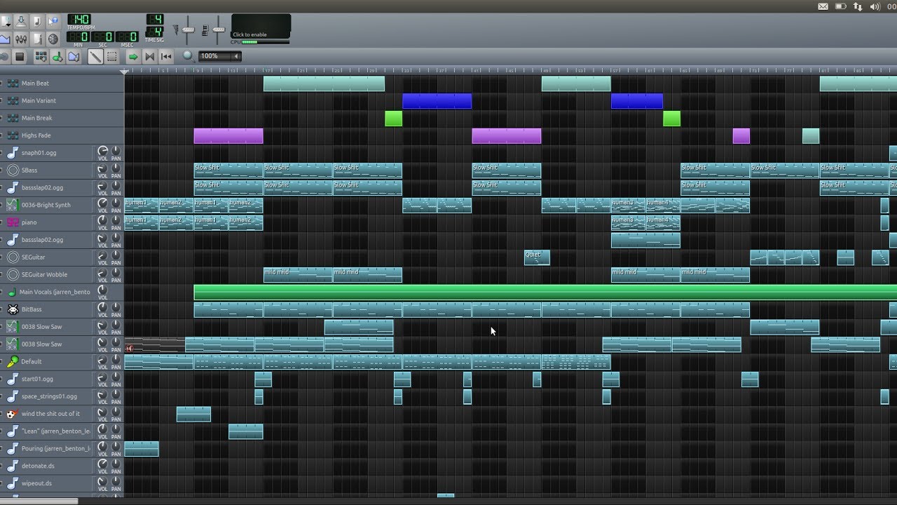This screenshot has height=505, width=897.
Task: Click the master volume slider
Action: pyautogui.click(x=188, y=29)
